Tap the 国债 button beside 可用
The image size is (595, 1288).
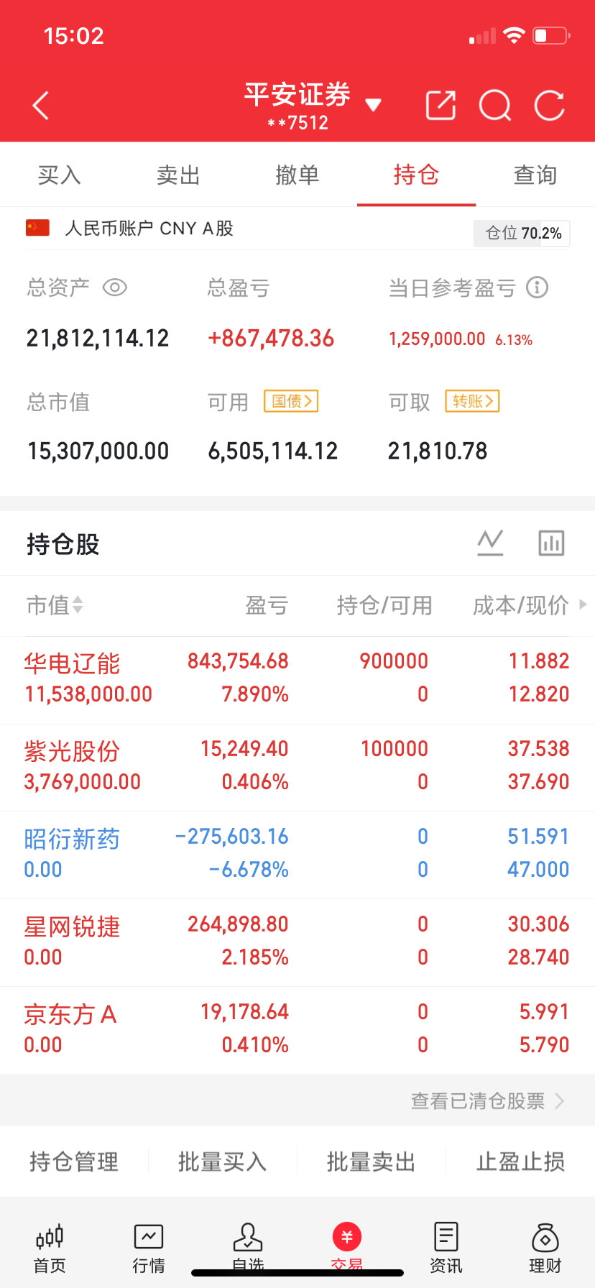[x=291, y=401]
